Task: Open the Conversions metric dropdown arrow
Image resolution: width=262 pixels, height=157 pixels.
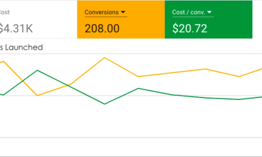Action: (x=123, y=12)
